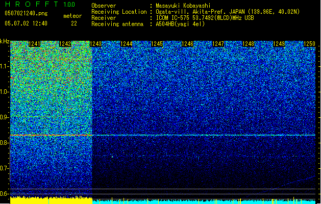Image resolution: width=321 pixels, height=204 pixels.
Task: Click the 1244 time marker
Action: [127, 44]
